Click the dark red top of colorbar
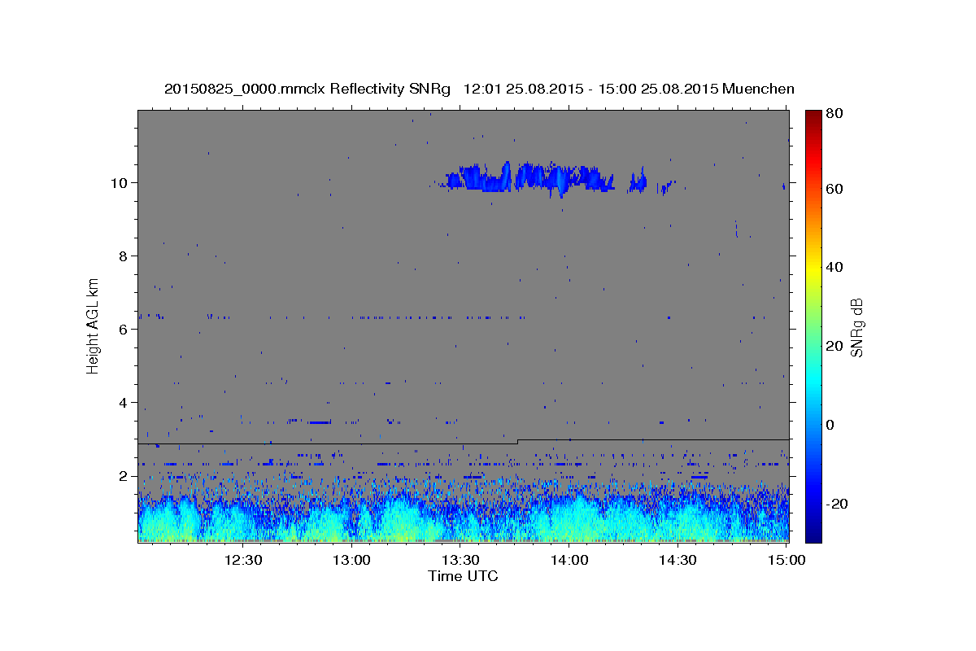 pyautogui.click(x=813, y=116)
